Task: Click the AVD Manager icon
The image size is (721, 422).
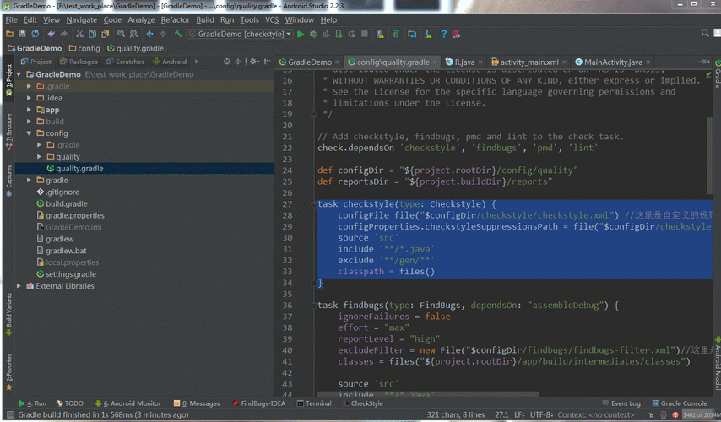Action: (380, 34)
